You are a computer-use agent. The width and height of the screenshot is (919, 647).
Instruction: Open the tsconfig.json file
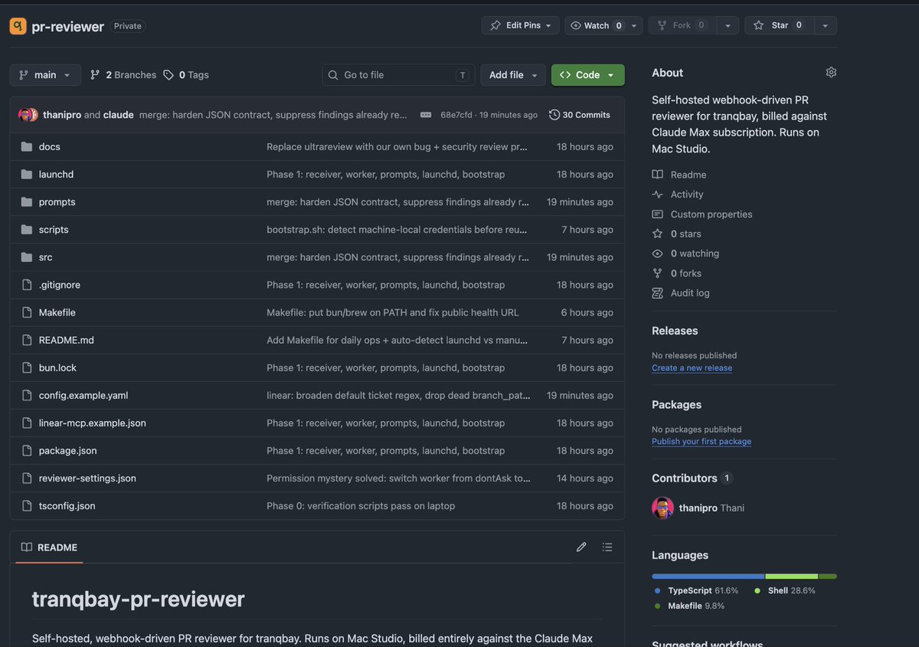[x=67, y=506]
